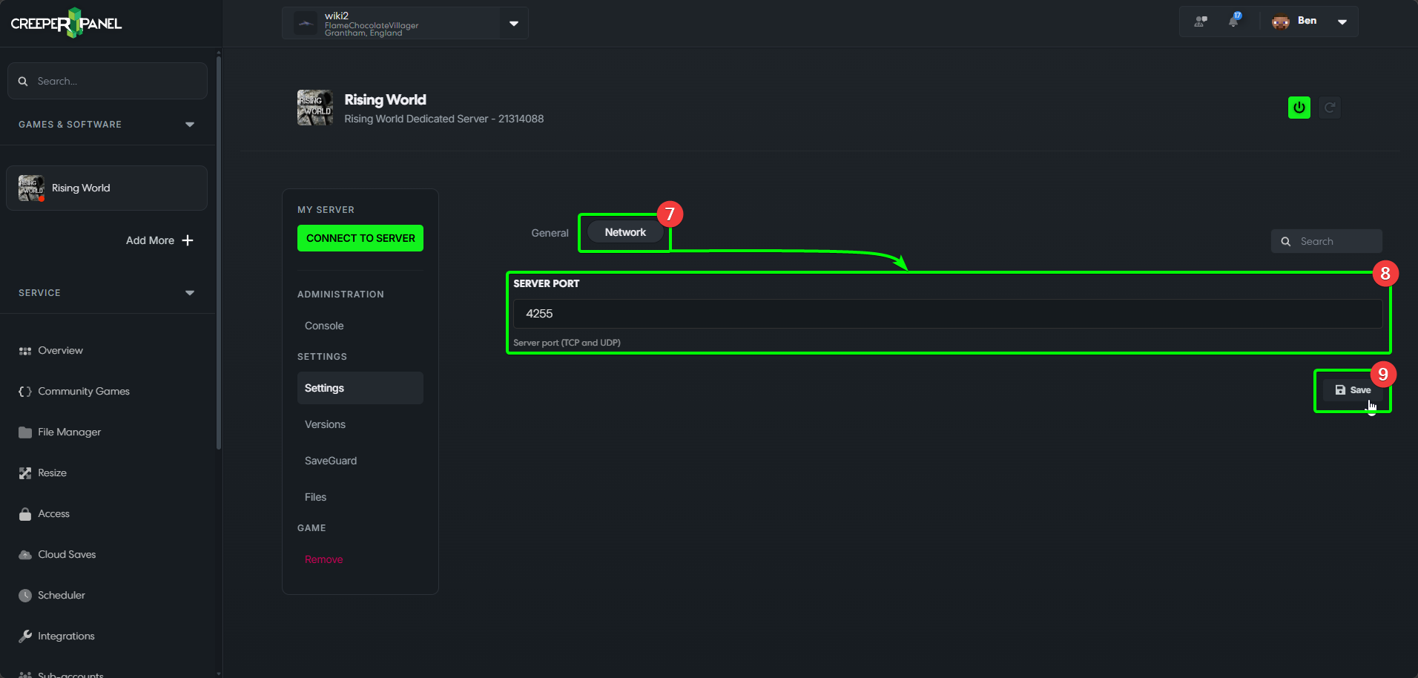
Task: Collapse the Service section
Action: click(189, 293)
